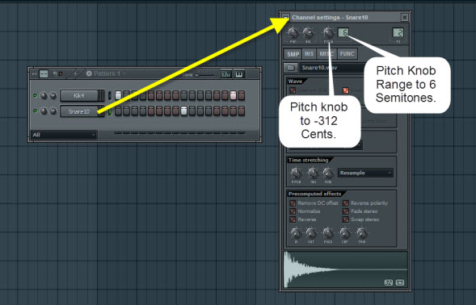Click the IN fade knob in Precomputed effects
This screenshot has width=476, height=305.
[x=296, y=233]
